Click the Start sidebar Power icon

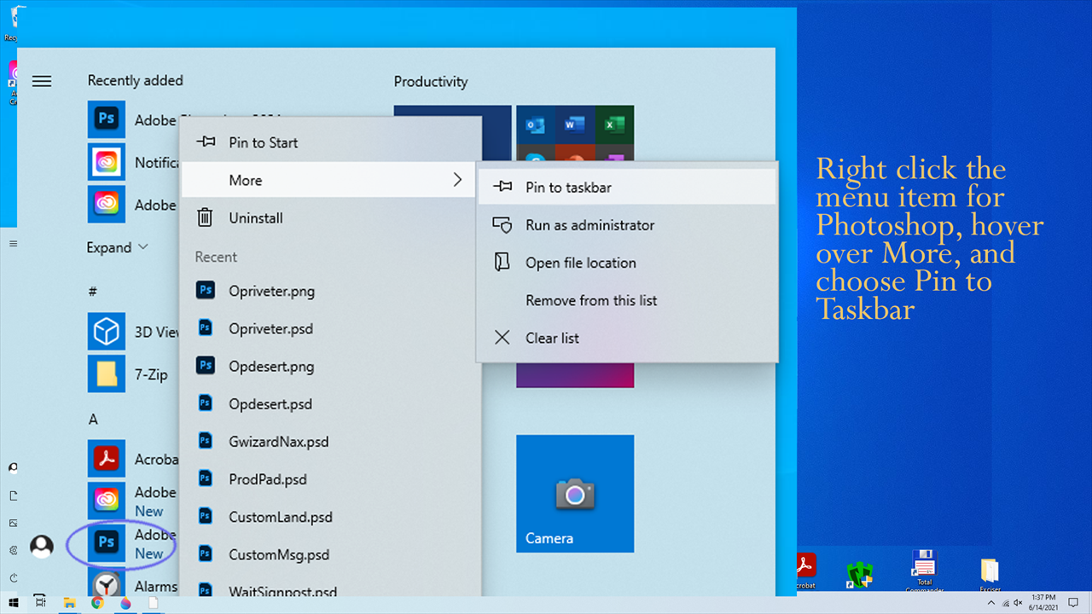point(13,577)
